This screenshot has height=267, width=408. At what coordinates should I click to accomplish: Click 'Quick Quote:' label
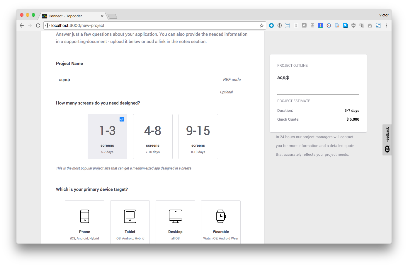click(x=288, y=119)
